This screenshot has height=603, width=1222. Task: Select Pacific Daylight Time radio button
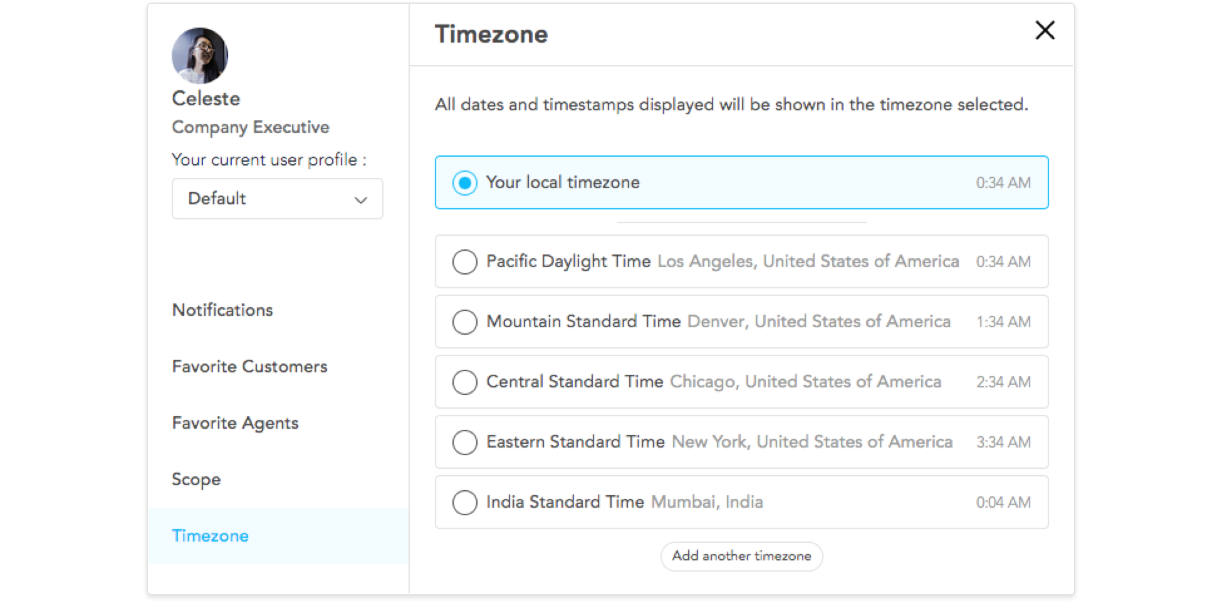[x=465, y=262]
